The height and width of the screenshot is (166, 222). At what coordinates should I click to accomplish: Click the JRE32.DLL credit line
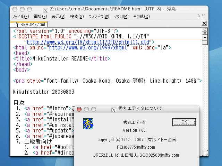click(x=136, y=155)
